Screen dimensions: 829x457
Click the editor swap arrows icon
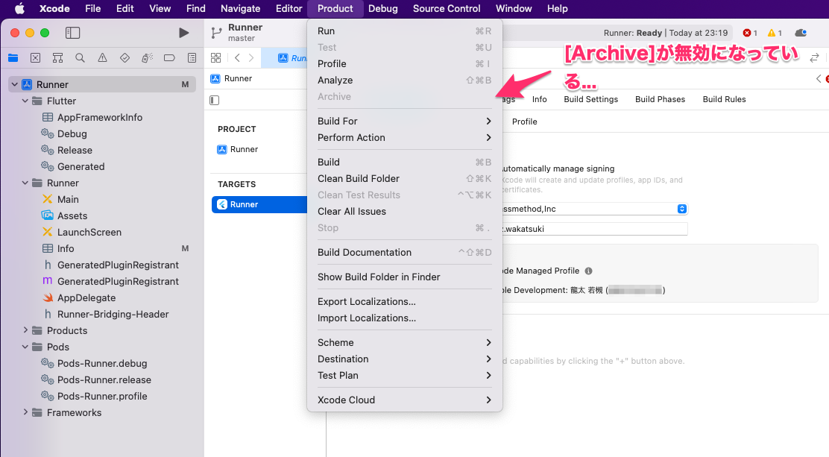click(x=814, y=57)
